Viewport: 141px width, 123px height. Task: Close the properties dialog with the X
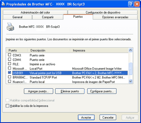pyautogui.click(x=137, y=4)
